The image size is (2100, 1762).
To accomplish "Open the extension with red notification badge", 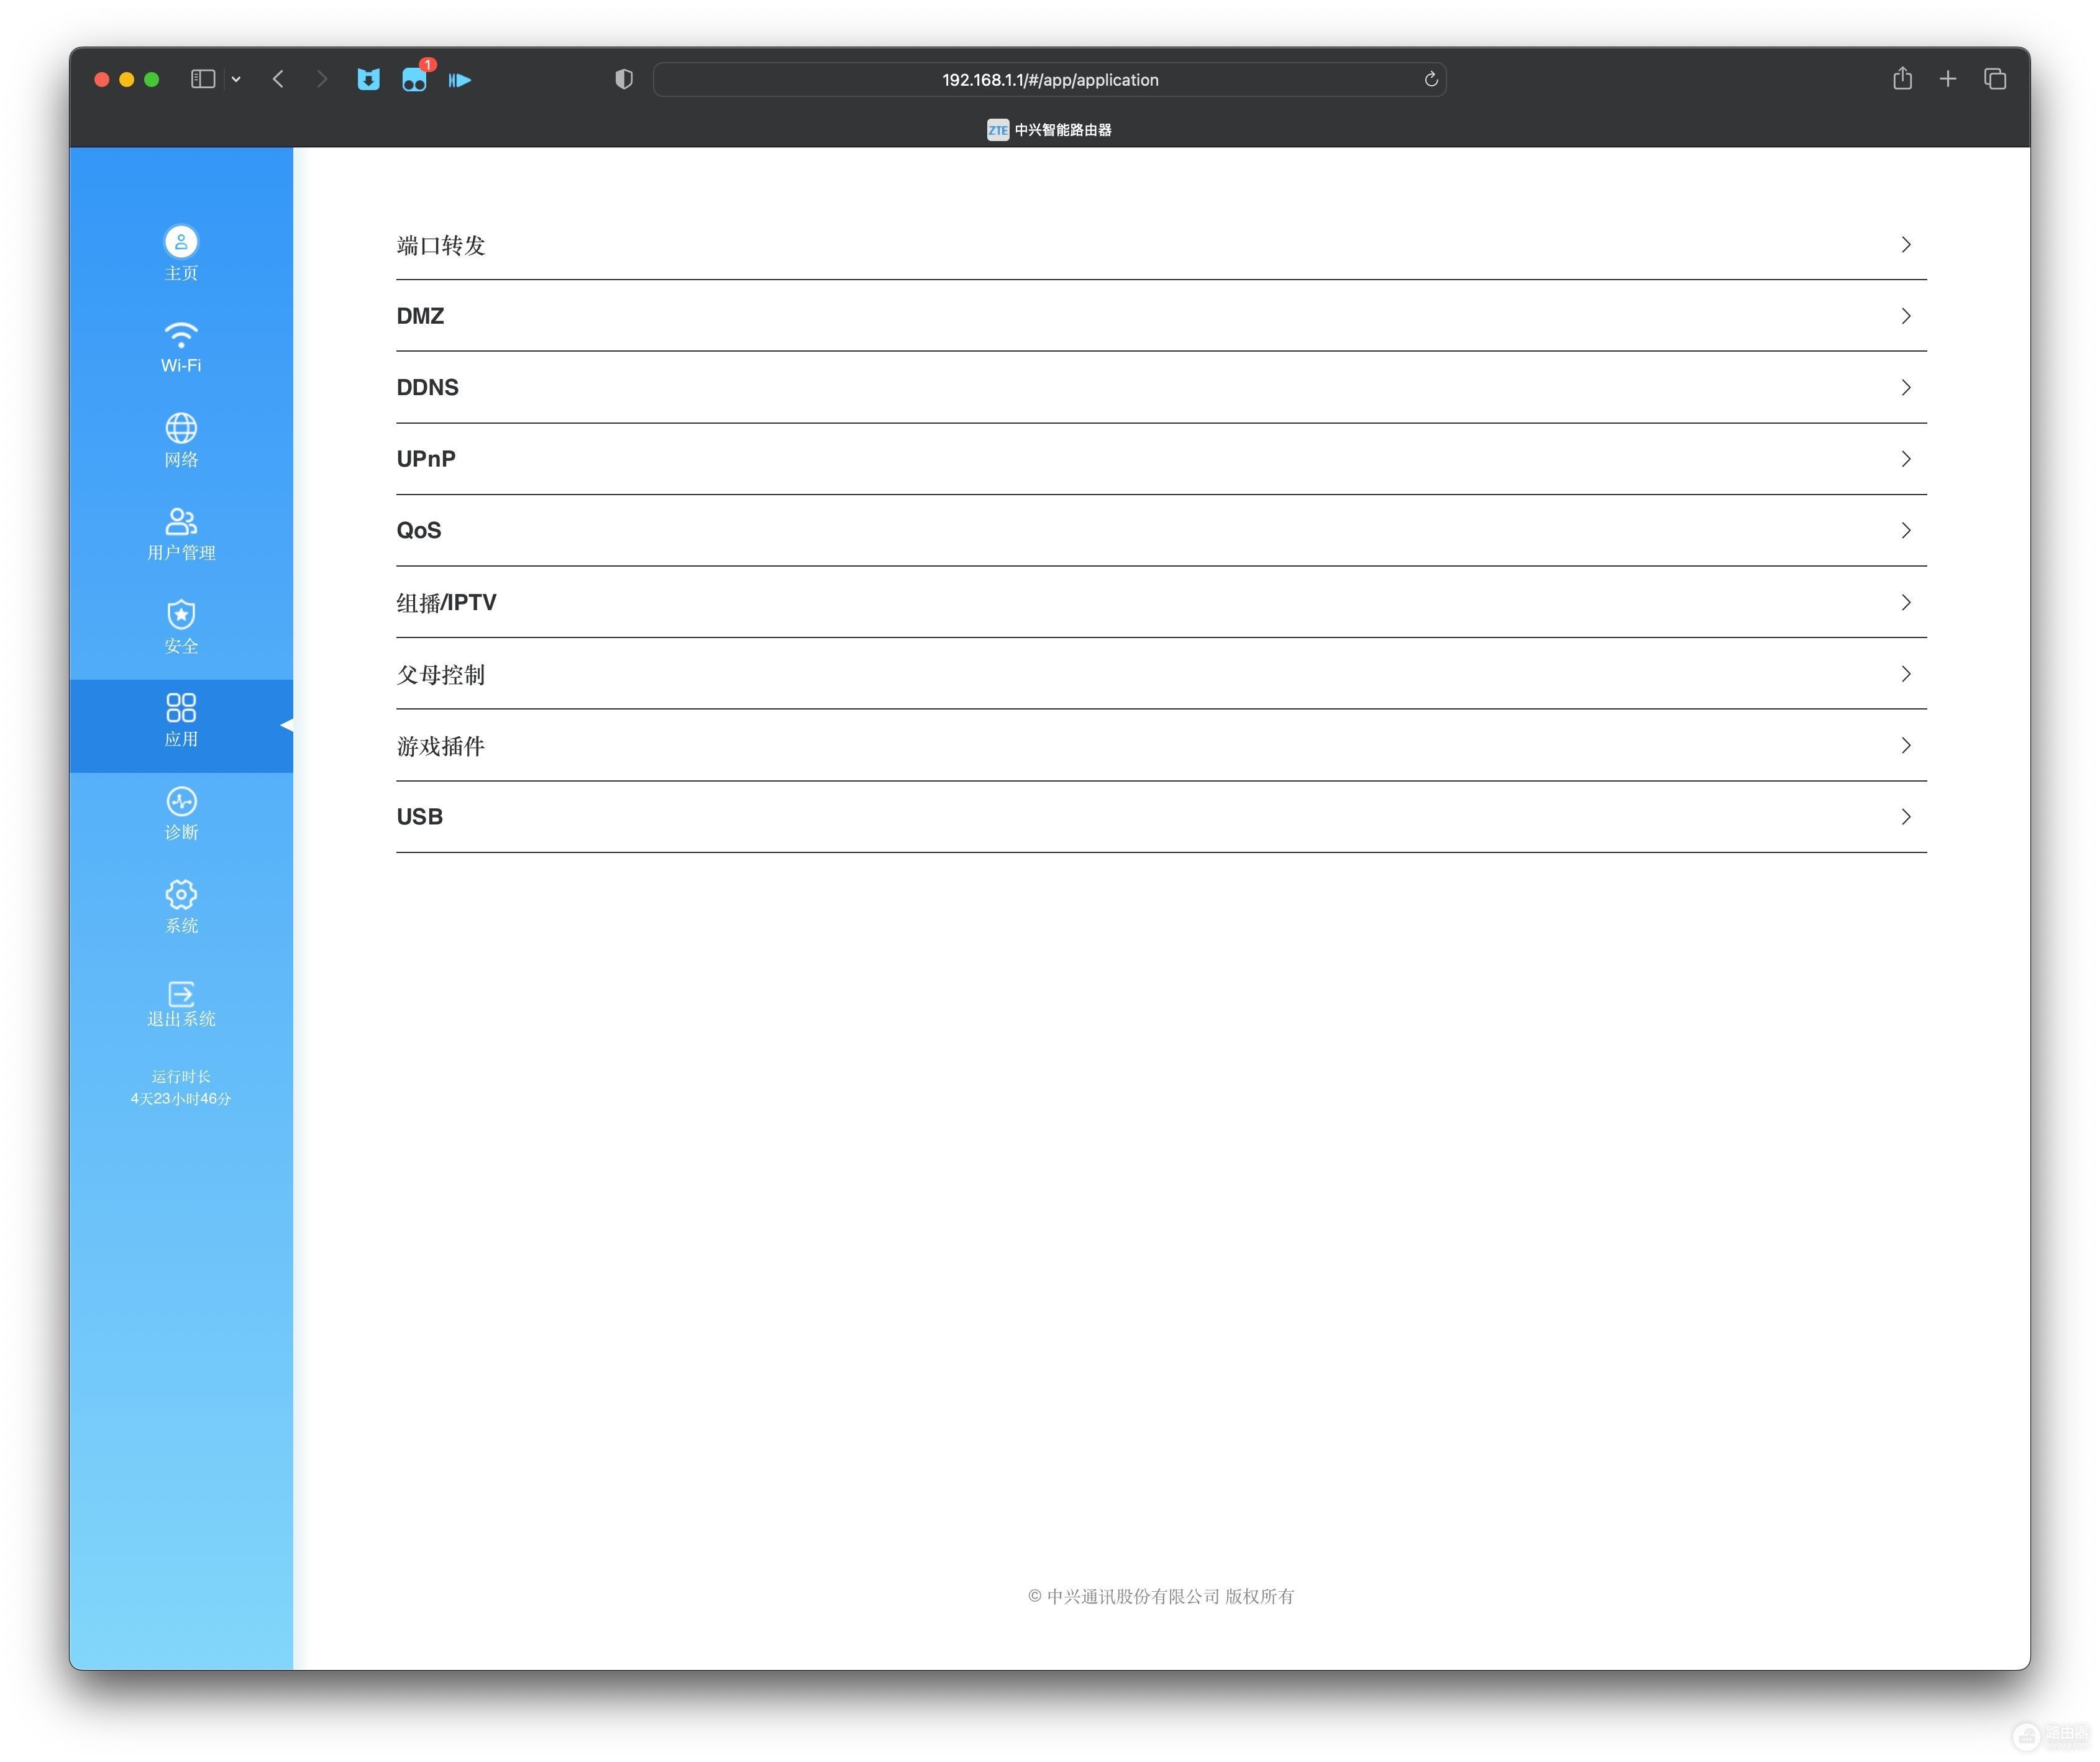I will pyautogui.click(x=415, y=78).
